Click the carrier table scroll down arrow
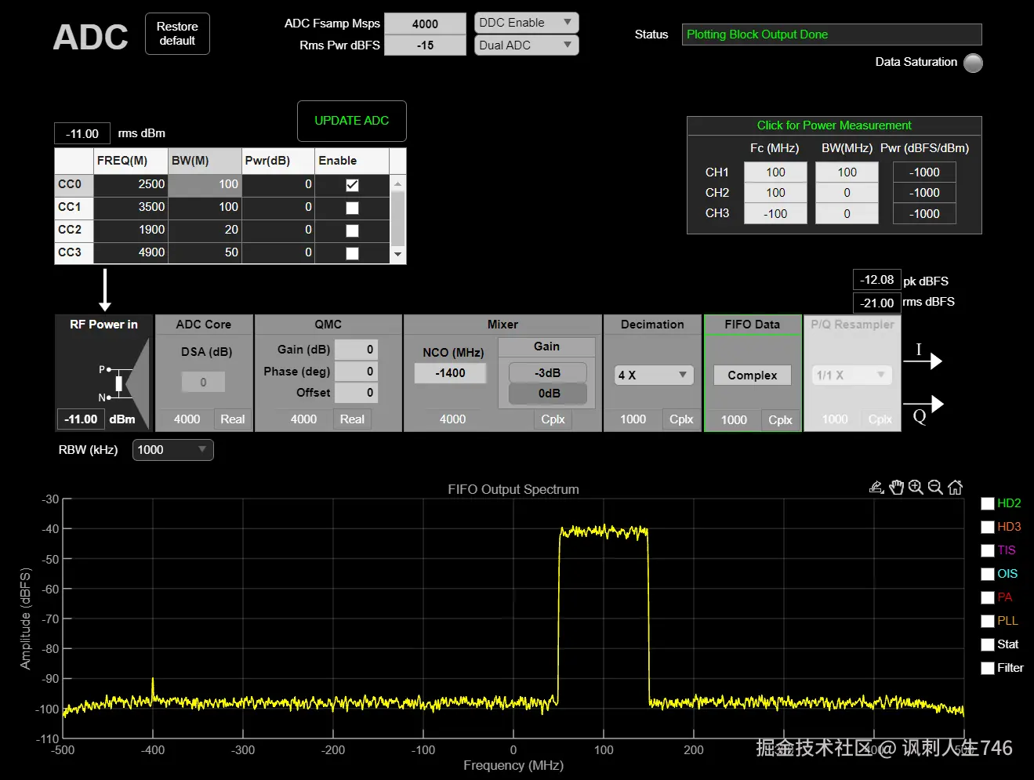This screenshot has width=1034, height=780. [x=397, y=254]
